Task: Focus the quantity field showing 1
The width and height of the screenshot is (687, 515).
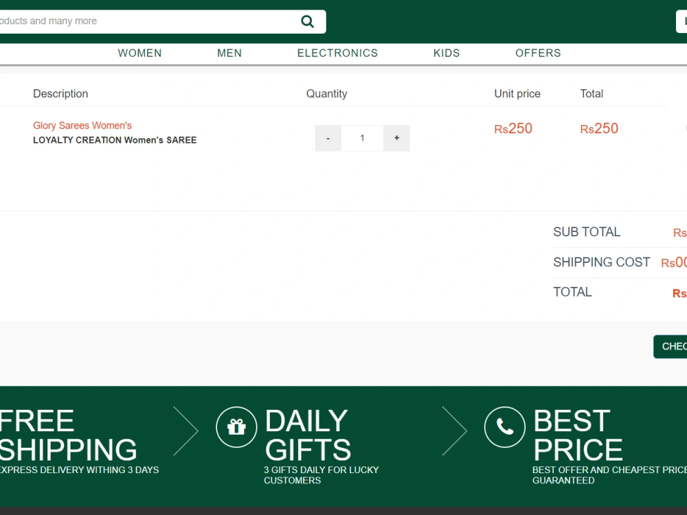Action: (362, 138)
